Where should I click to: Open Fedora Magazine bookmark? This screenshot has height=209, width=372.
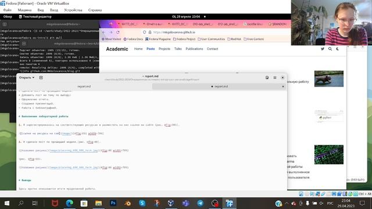(x=158, y=39)
